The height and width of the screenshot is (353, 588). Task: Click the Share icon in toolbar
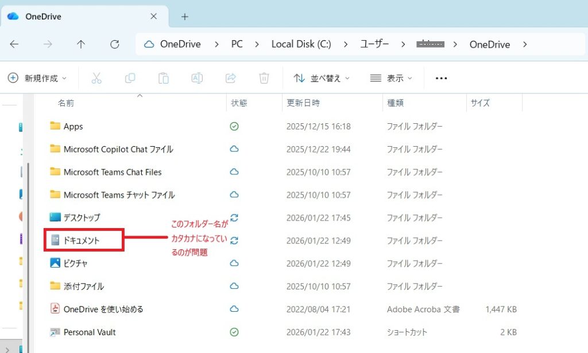click(231, 78)
